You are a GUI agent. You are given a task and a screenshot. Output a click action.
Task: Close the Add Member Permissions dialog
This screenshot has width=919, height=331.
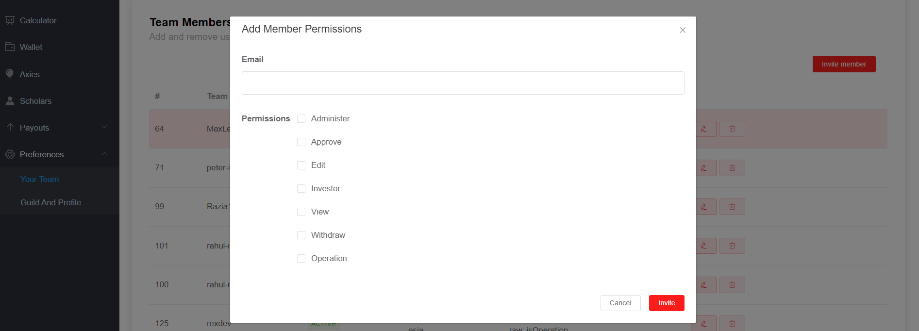click(x=683, y=30)
